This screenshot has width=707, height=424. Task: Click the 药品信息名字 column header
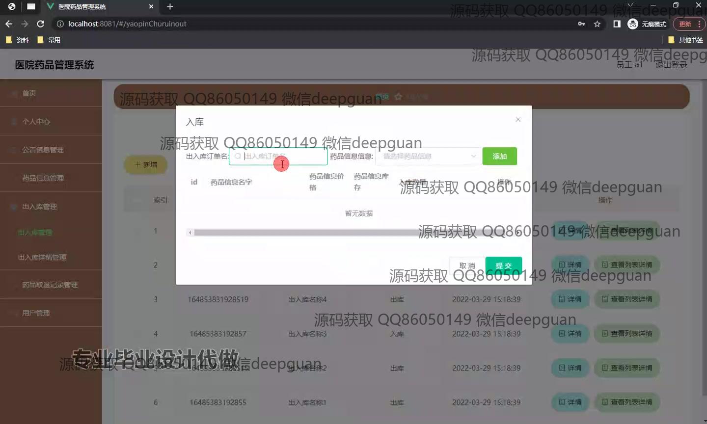click(x=231, y=182)
